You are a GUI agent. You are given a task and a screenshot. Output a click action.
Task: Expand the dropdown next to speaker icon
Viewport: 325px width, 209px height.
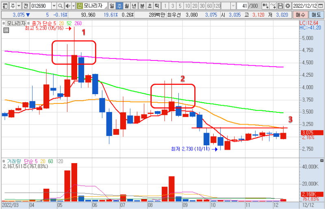pos(74,6)
